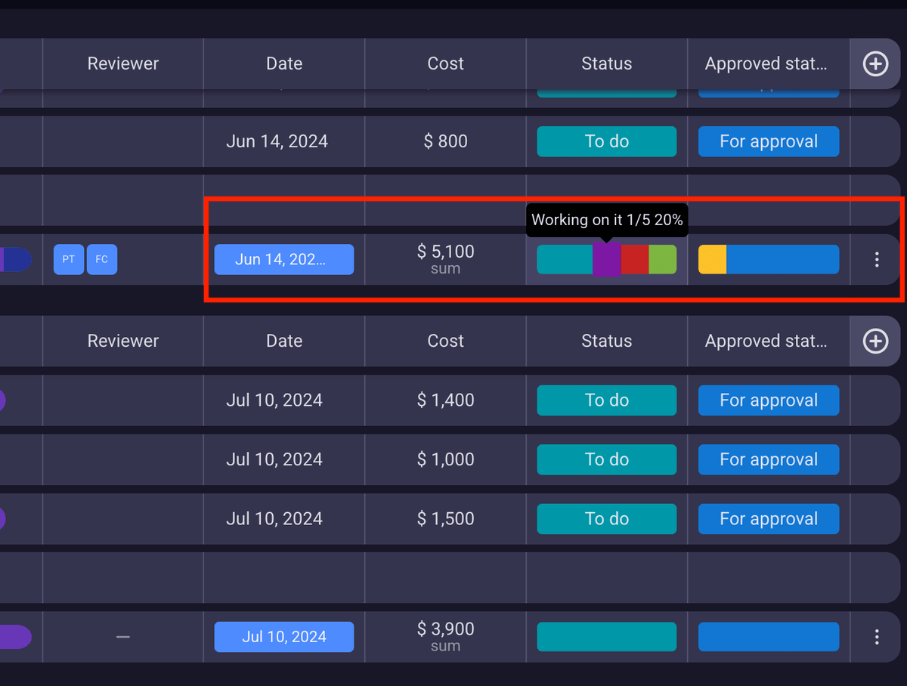Click the Jun 14 date pill in the summary row
This screenshot has height=686, width=907.
coord(283,259)
